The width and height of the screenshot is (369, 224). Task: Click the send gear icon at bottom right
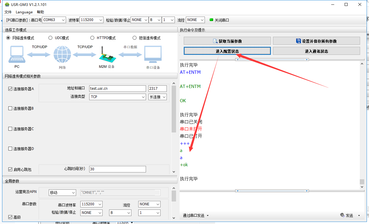click(342, 215)
